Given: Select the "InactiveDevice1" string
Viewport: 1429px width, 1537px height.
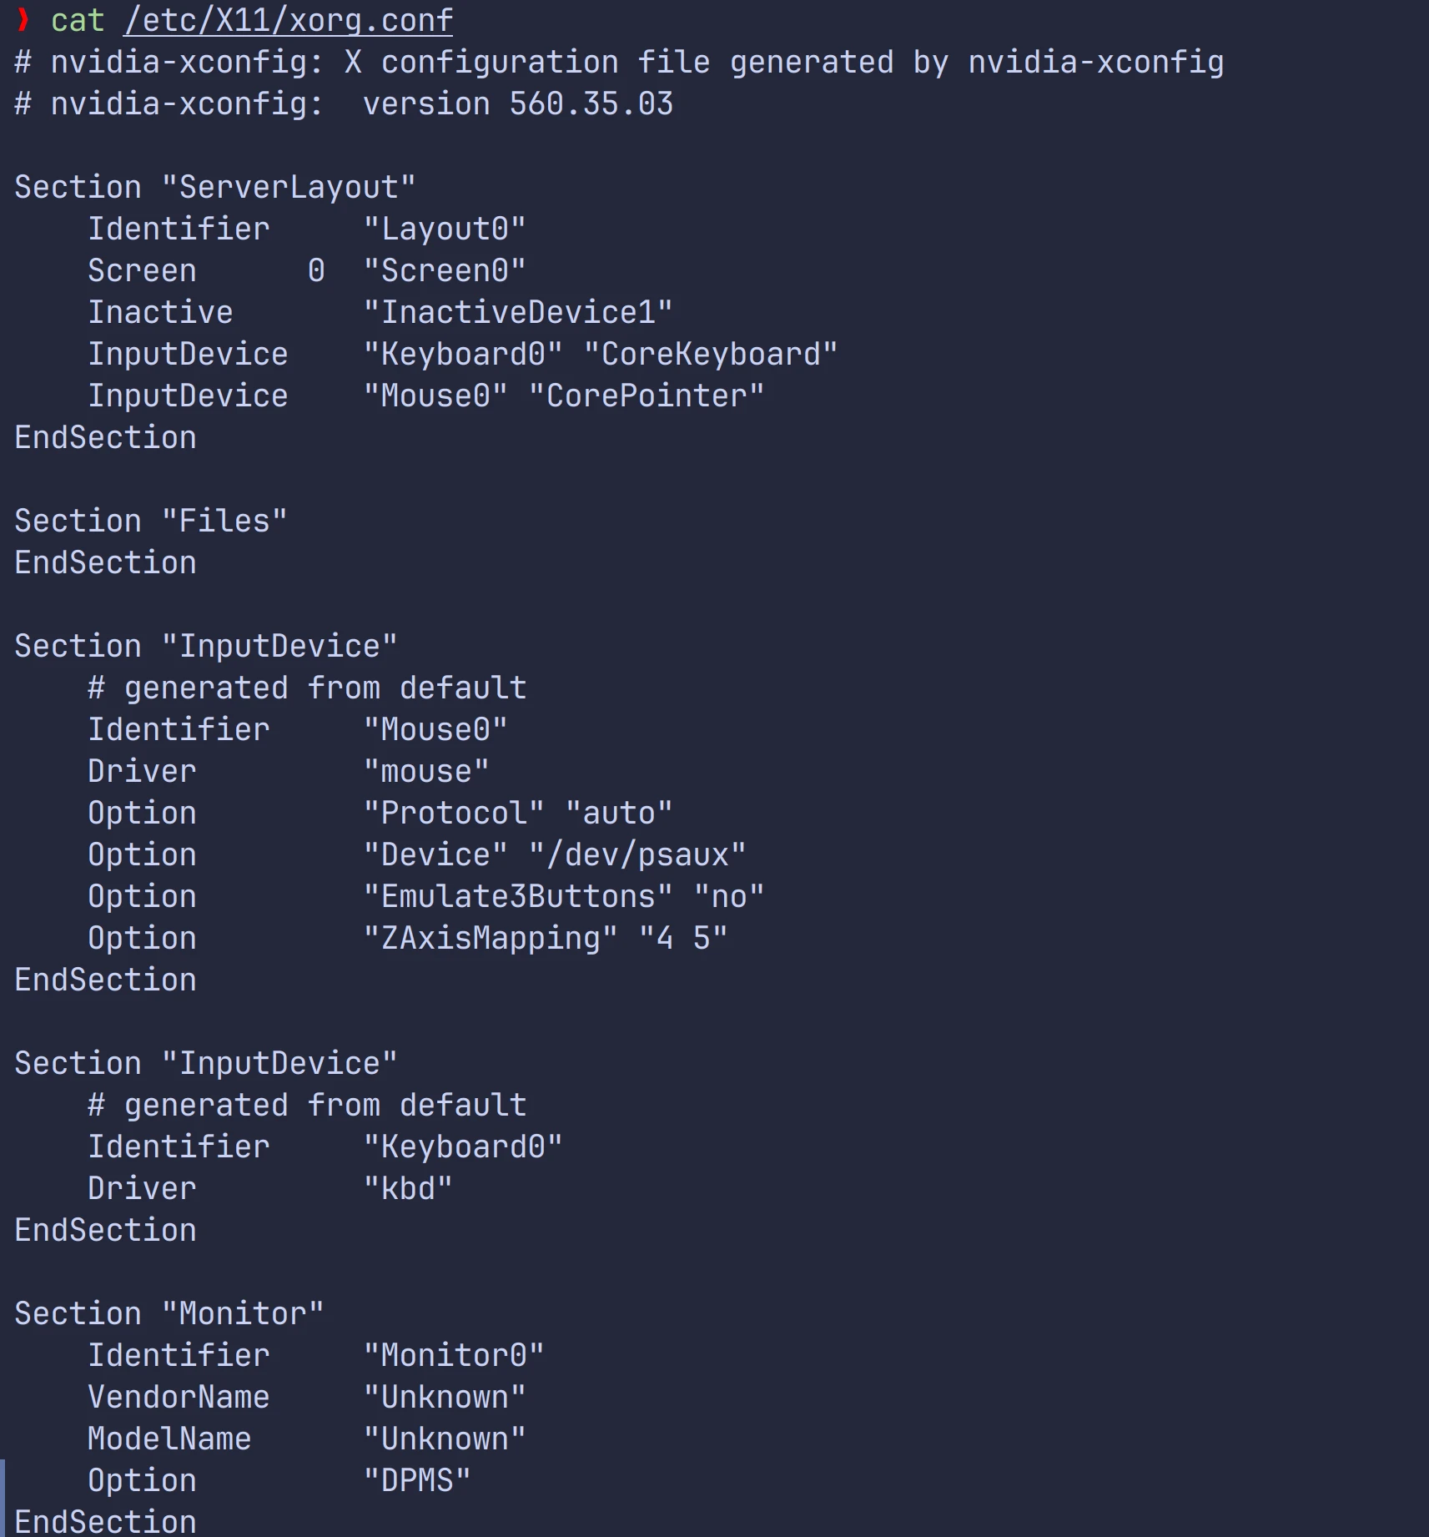Looking at the screenshot, I should point(518,313).
